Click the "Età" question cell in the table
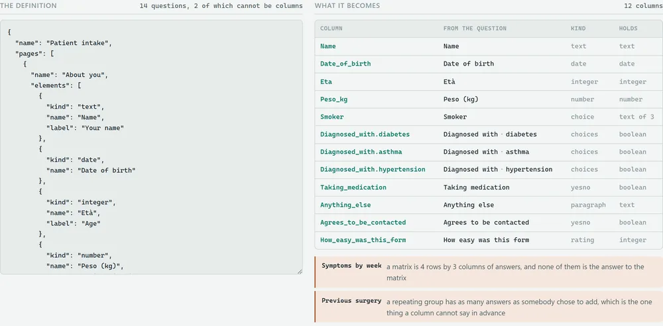The image size is (663, 326). point(449,81)
